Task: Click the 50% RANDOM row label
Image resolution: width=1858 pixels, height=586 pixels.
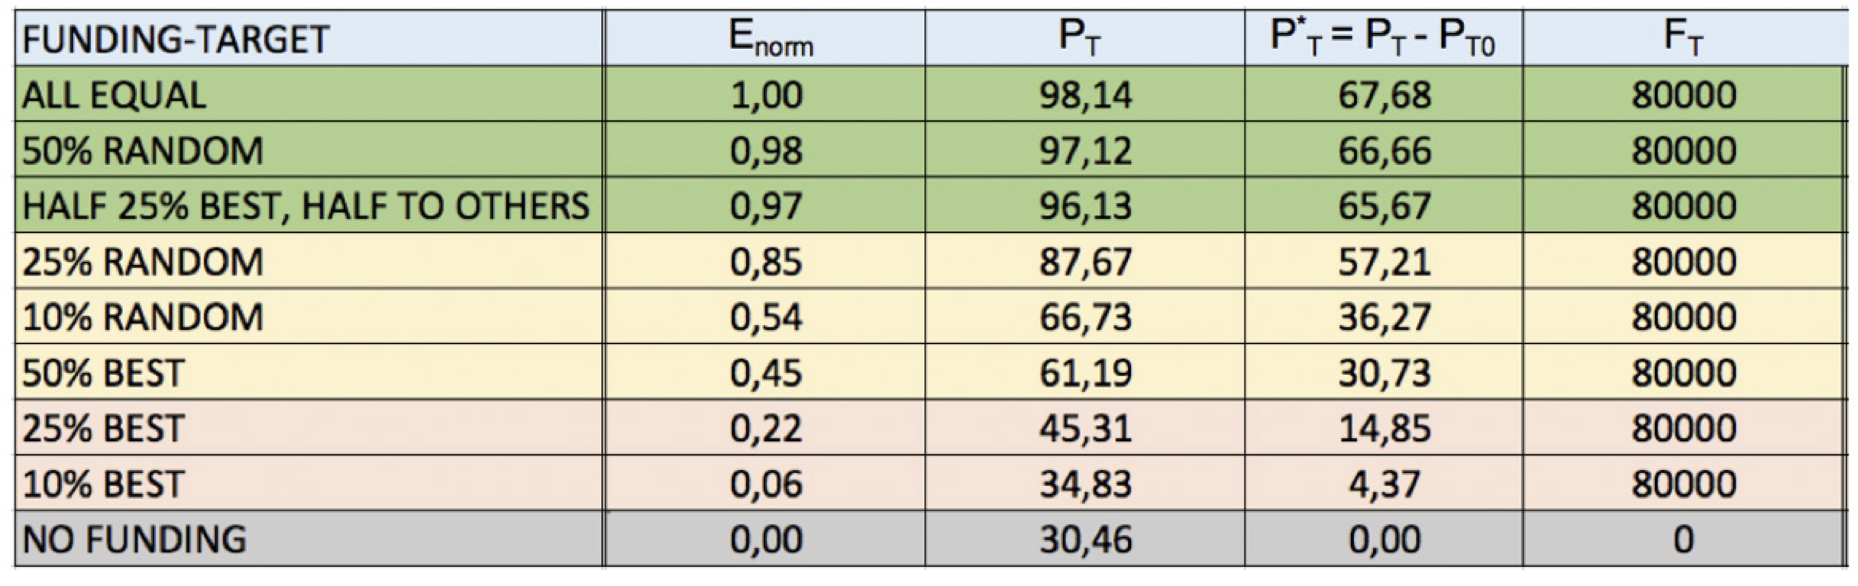Action: 143,150
